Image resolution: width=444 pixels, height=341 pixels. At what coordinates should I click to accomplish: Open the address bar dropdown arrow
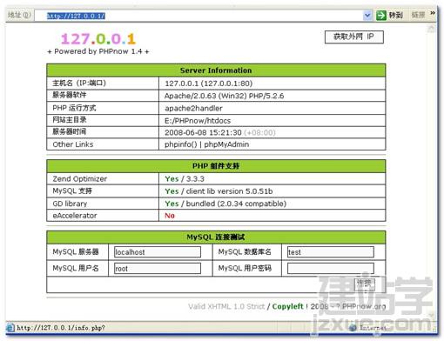[367, 15]
